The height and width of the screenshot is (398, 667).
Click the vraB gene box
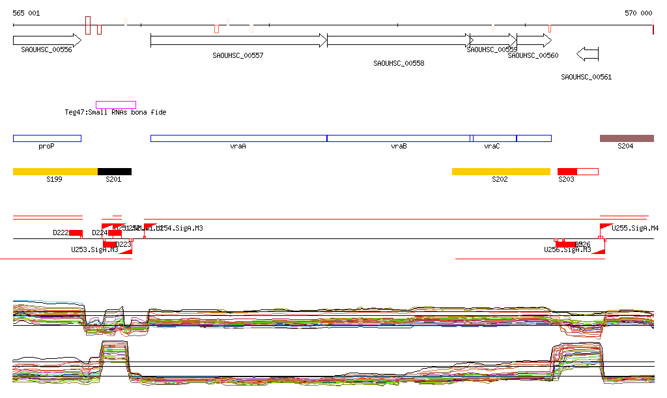point(398,138)
